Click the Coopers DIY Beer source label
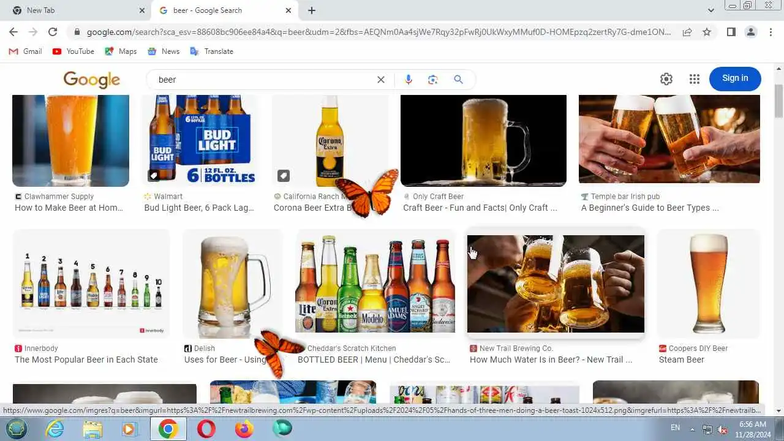The image size is (784, 441). coord(698,349)
